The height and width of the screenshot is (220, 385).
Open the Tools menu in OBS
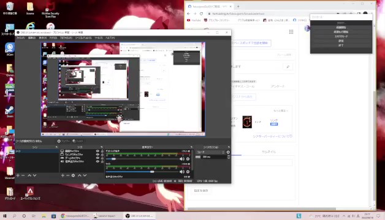click(99, 38)
